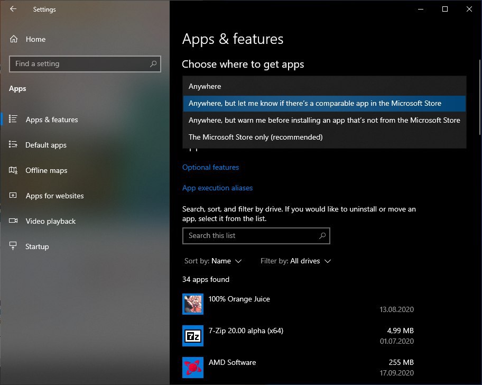Select the 7-Zip 20.00 alpha (x64) entry
The width and height of the screenshot is (482, 385).
click(x=298, y=336)
